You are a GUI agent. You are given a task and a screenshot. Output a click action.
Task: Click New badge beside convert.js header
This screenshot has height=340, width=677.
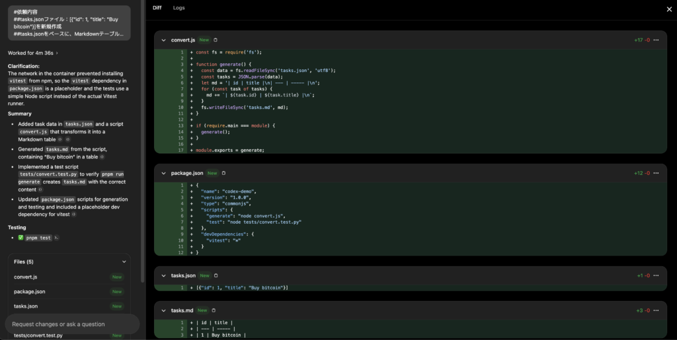[x=204, y=40]
